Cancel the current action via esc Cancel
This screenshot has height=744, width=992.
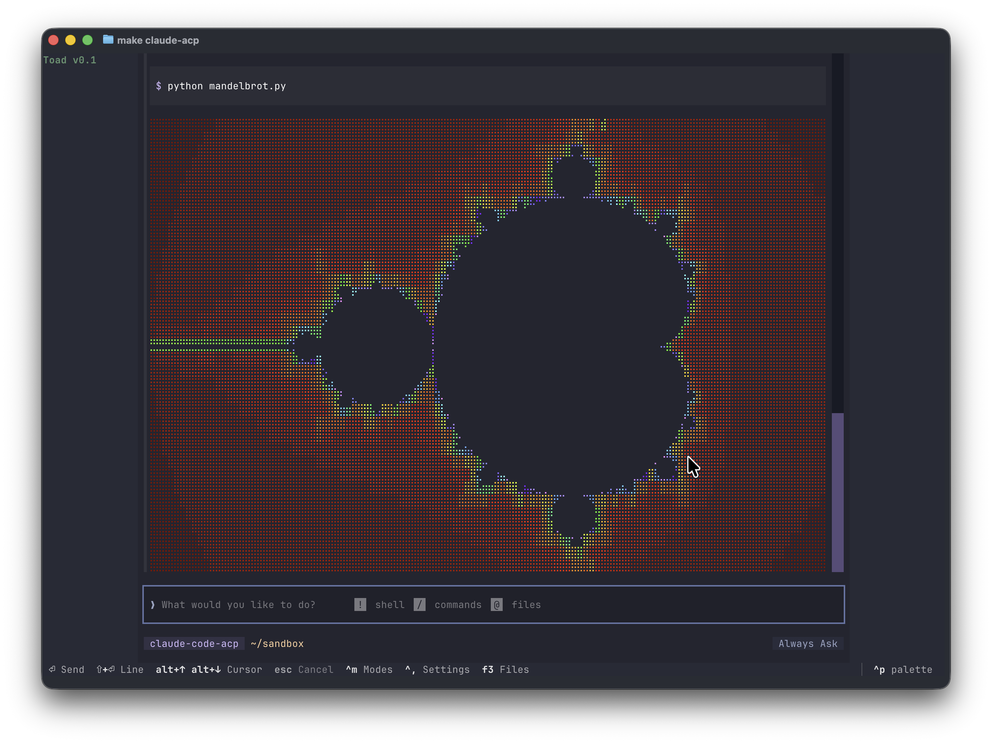point(304,669)
